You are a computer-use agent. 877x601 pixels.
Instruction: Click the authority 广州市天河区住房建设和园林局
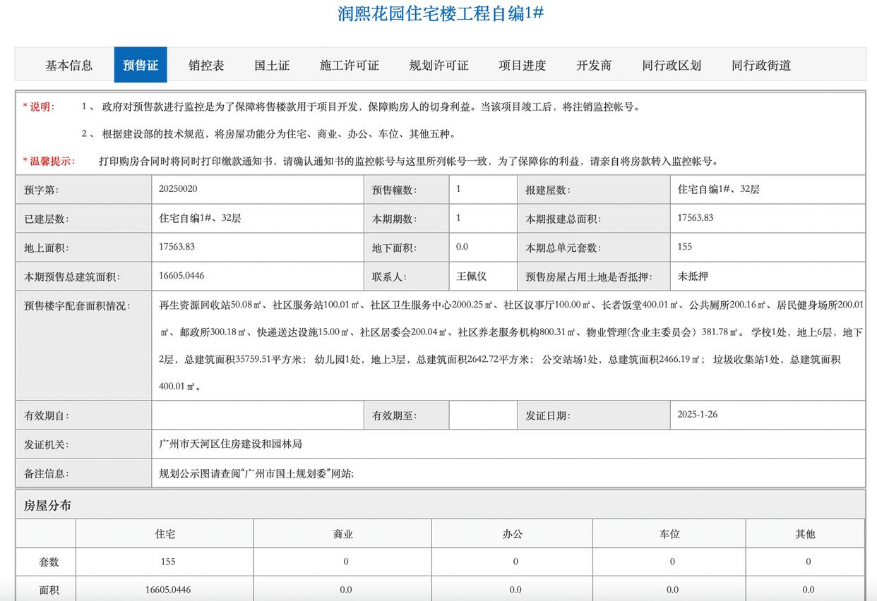[231, 444]
